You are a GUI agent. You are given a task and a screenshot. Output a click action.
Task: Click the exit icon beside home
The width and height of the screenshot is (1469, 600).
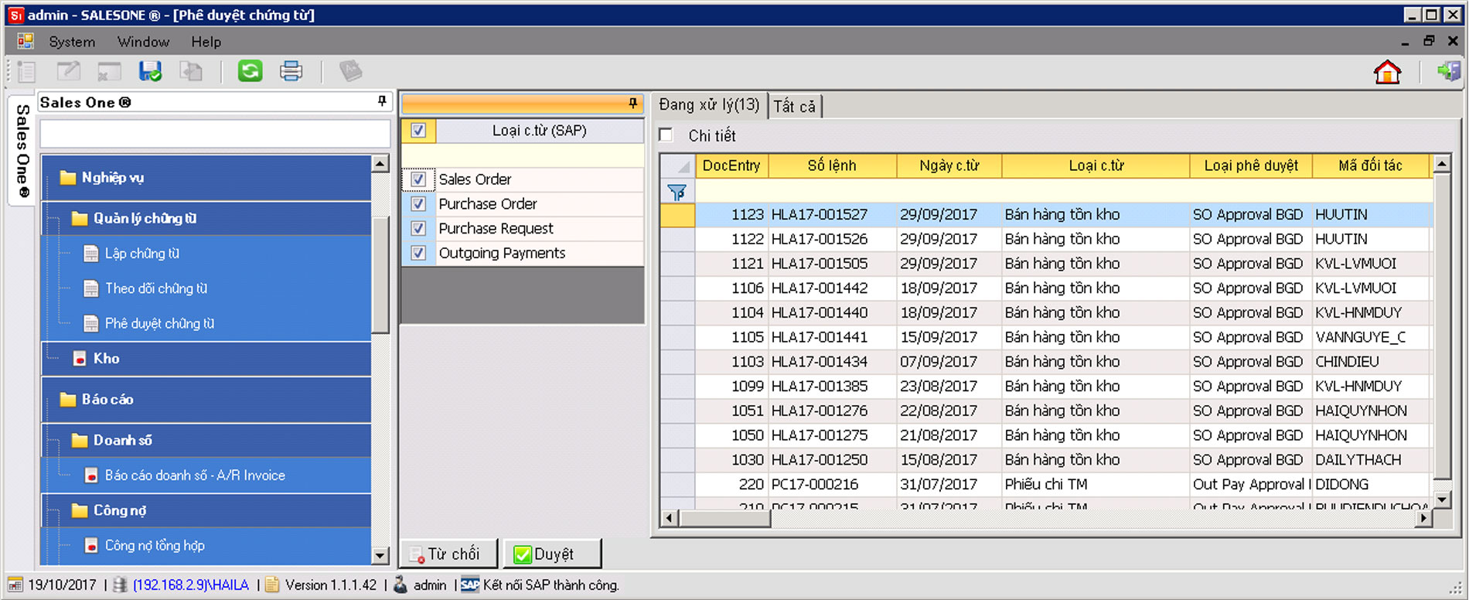1447,72
